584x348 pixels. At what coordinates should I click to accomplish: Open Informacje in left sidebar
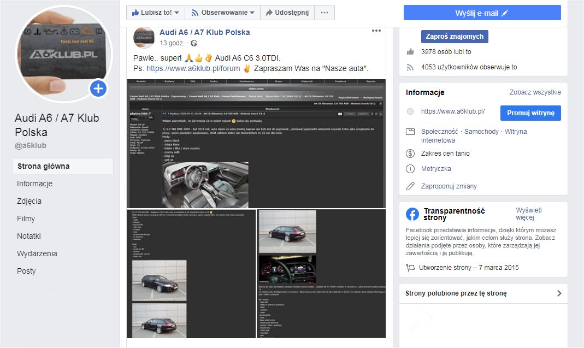coord(34,184)
